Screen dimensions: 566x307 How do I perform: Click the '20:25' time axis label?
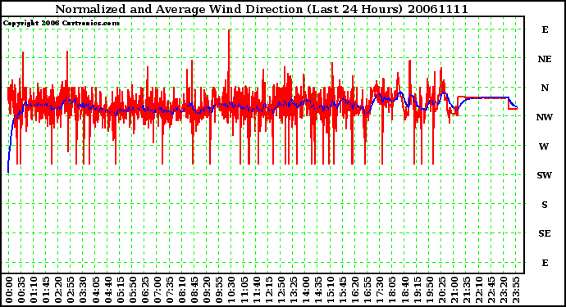click(441, 290)
